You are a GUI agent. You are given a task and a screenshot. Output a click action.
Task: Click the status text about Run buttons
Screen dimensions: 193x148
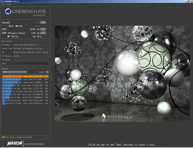pyautogui.click(x=122, y=145)
